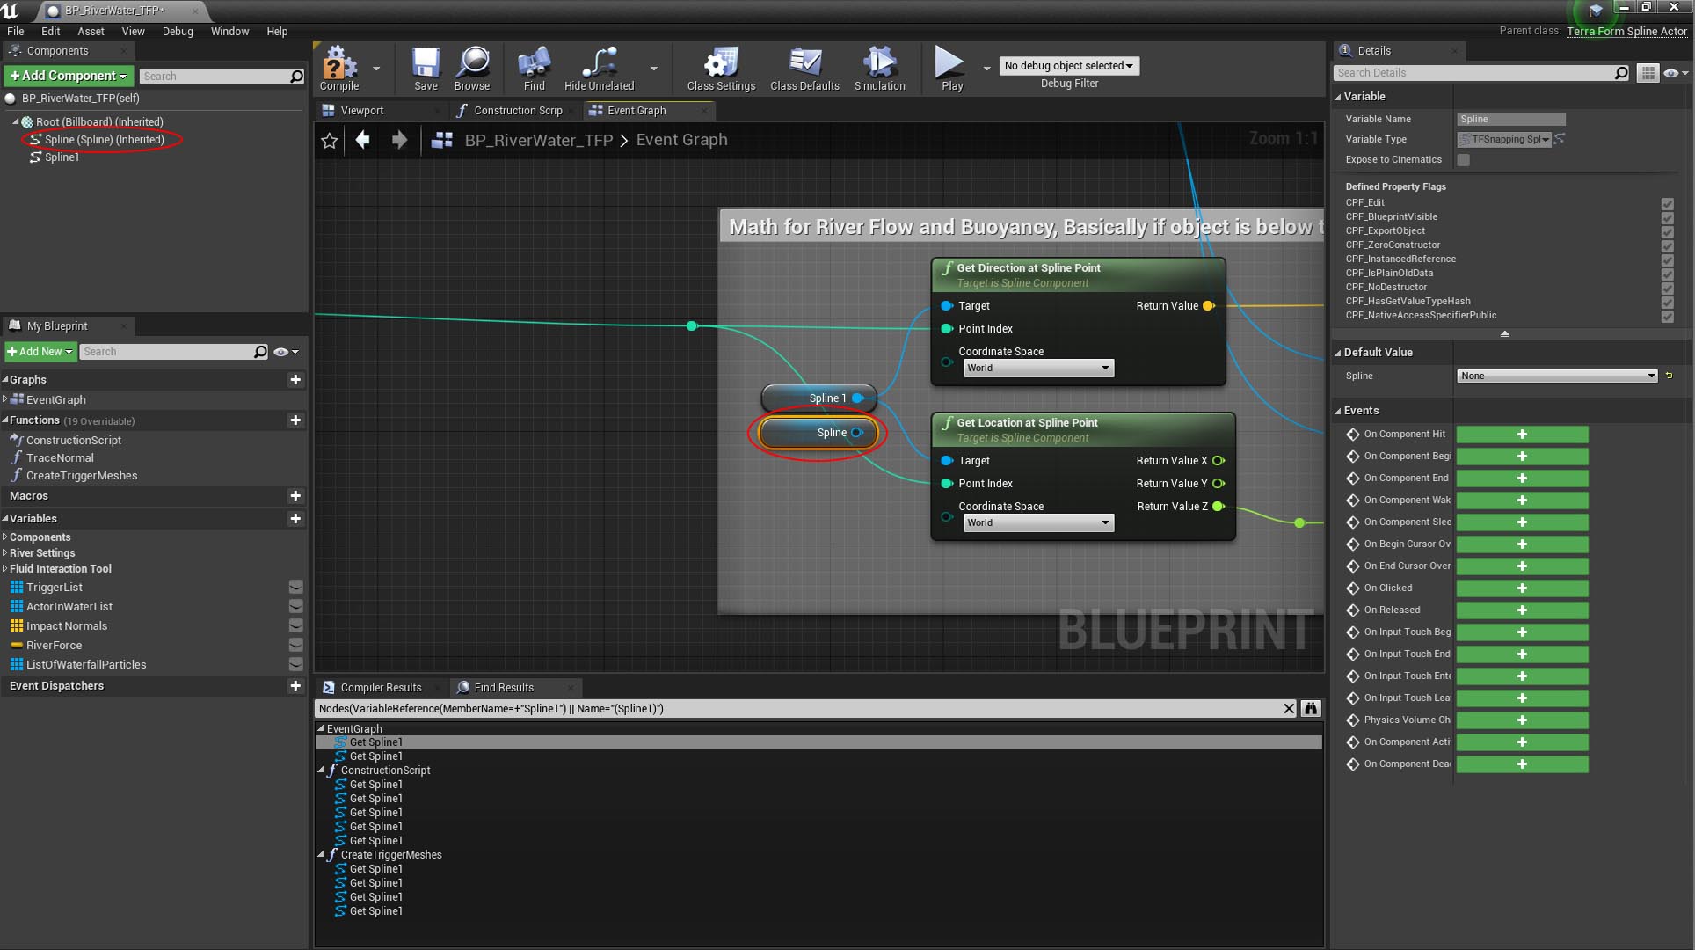Viewport: 1695px width, 950px height.
Task: Add a new event dispatcher plus icon
Action: (295, 685)
